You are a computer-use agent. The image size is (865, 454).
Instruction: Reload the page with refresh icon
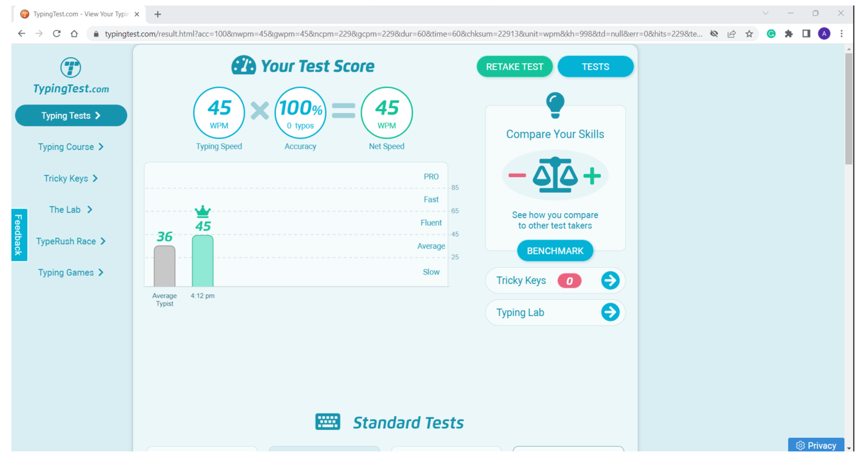pos(57,34)
